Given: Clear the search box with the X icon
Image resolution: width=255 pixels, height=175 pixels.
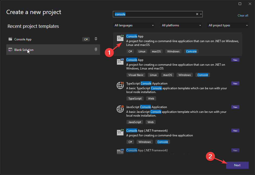Looking at the screenshot, I should pyautogui.click(x=197, y=14).
